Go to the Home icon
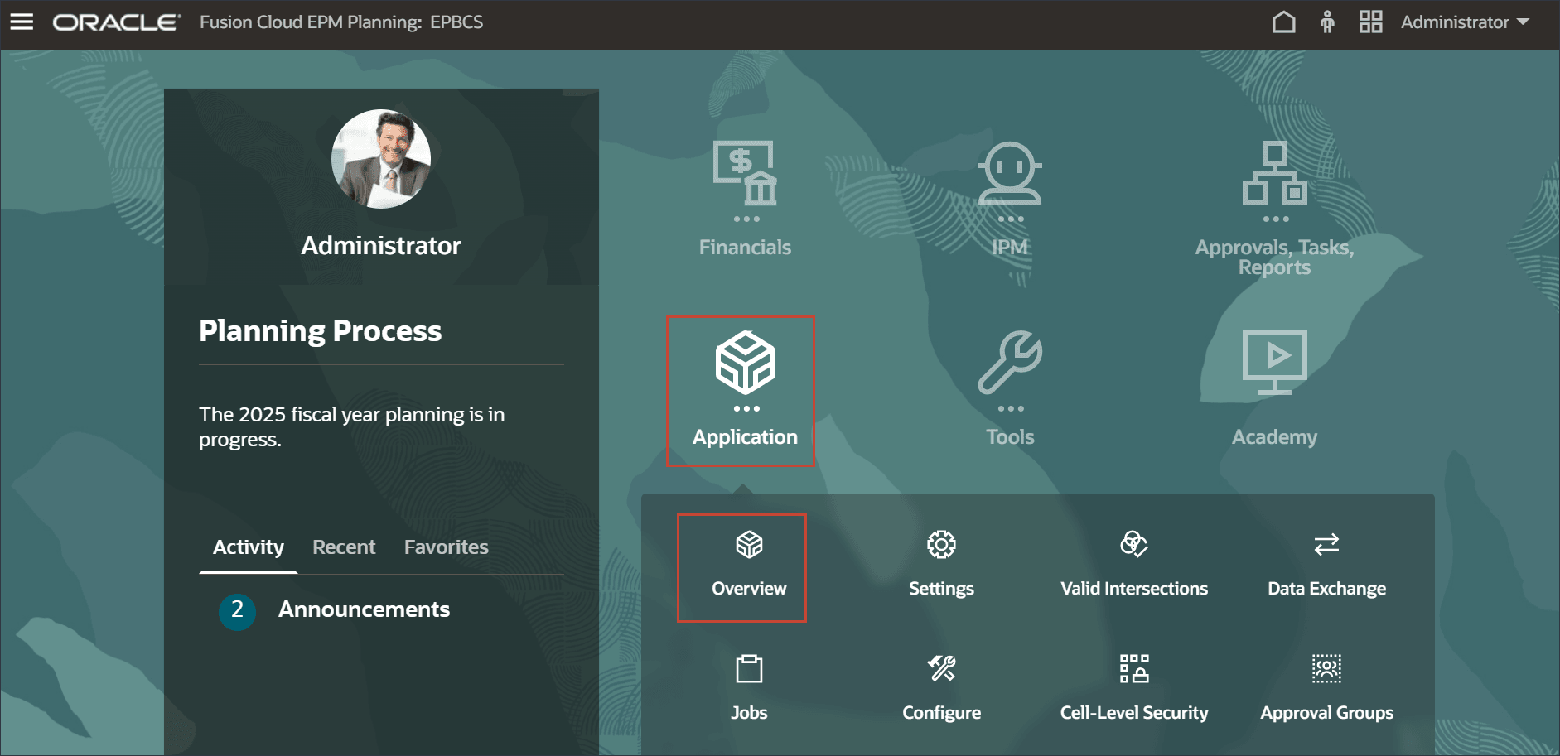The width and height of the screenshot is (1560, 756). 1283,22
